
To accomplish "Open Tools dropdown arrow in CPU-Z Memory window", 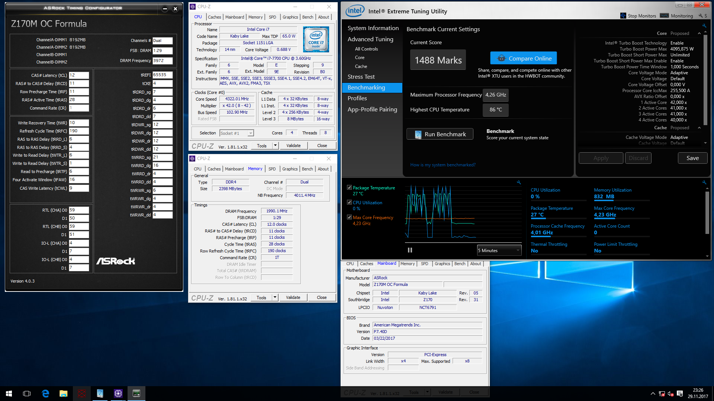I will pyautogui.click(x=275, y=297).
